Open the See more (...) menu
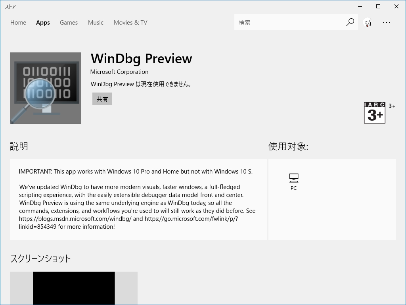This screenshot has height=305, width=406. tap(387, 23)
